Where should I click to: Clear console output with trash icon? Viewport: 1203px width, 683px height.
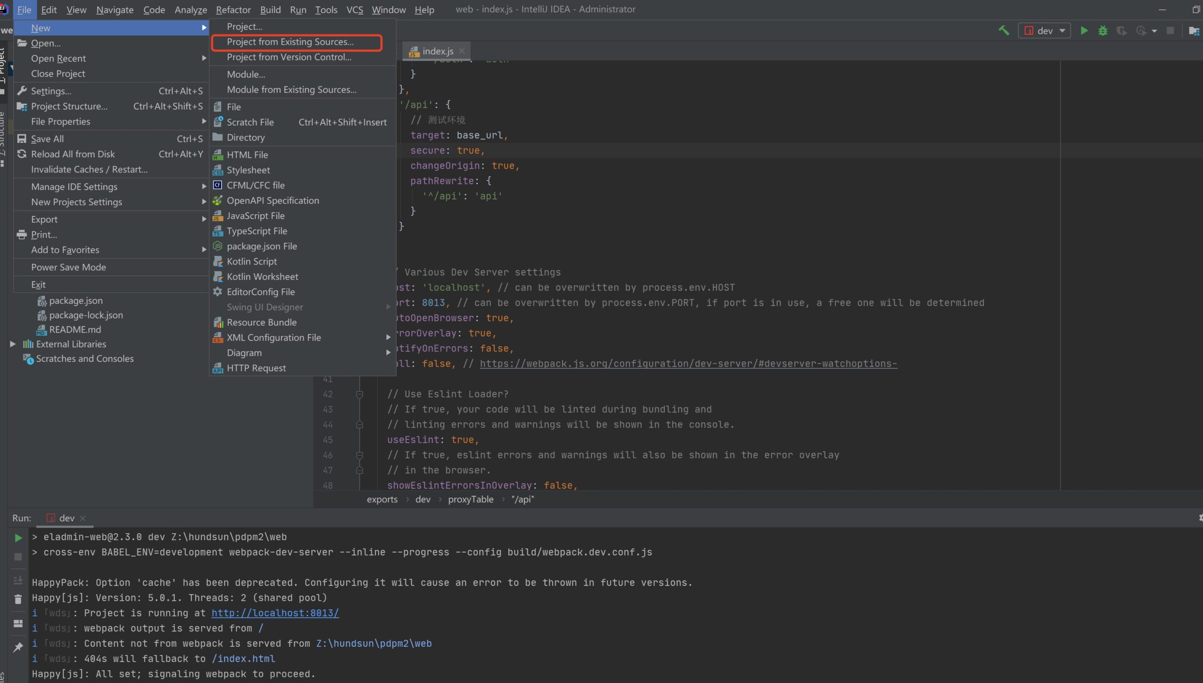[x=18, y=599]
